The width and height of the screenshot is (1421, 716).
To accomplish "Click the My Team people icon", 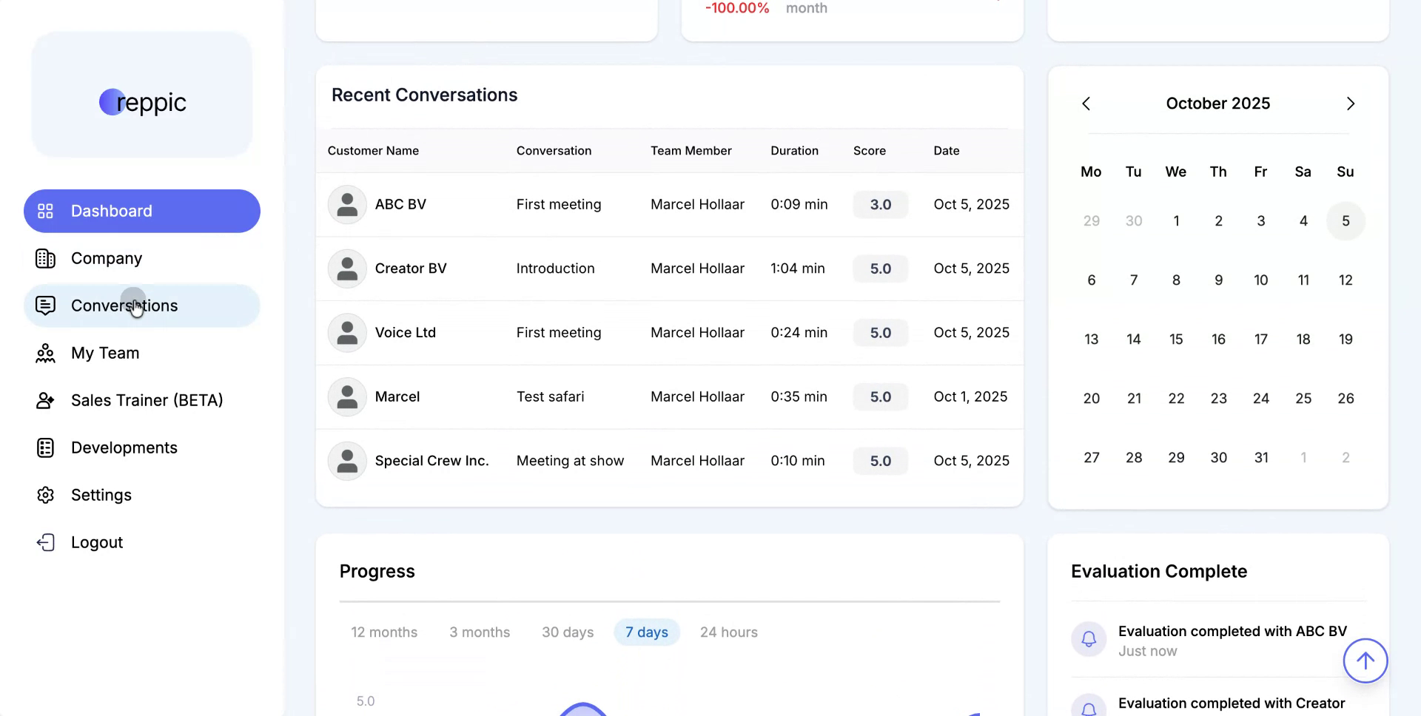I will [45, 353].
